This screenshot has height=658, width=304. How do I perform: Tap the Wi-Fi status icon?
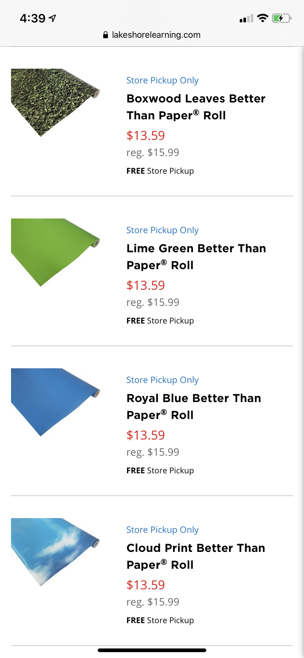click(263, 18)
